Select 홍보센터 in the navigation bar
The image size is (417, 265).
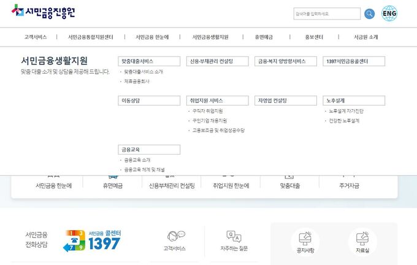click(314, 37)
